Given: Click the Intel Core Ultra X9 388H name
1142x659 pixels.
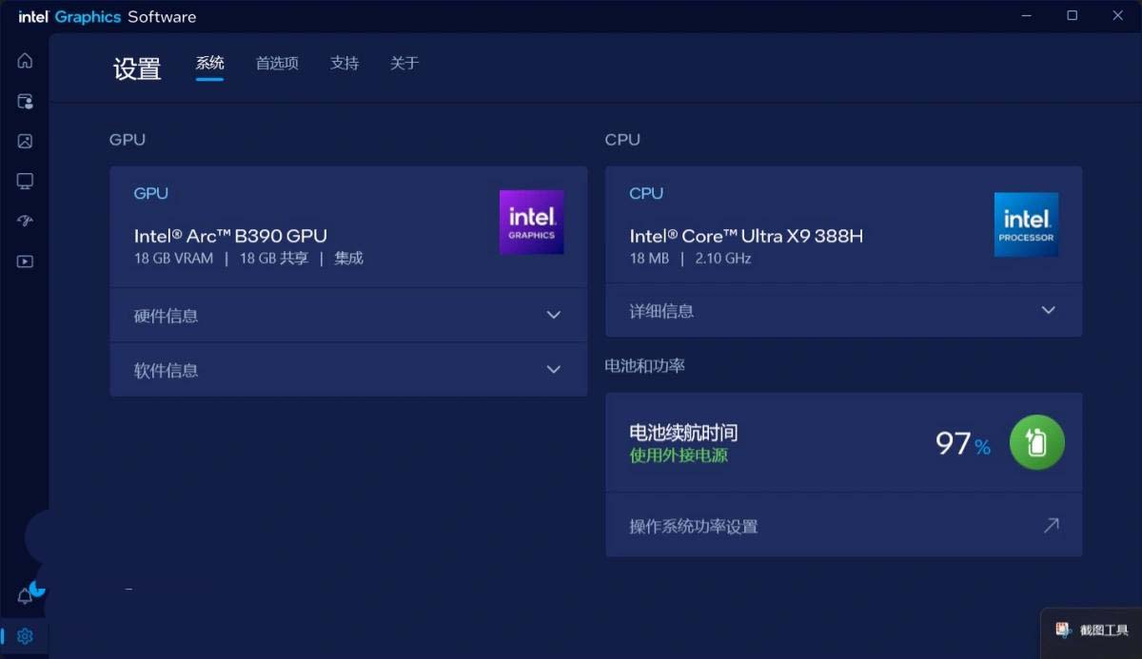Looking at the screenshot, I should pyautogui.click(x=746, y=236).
